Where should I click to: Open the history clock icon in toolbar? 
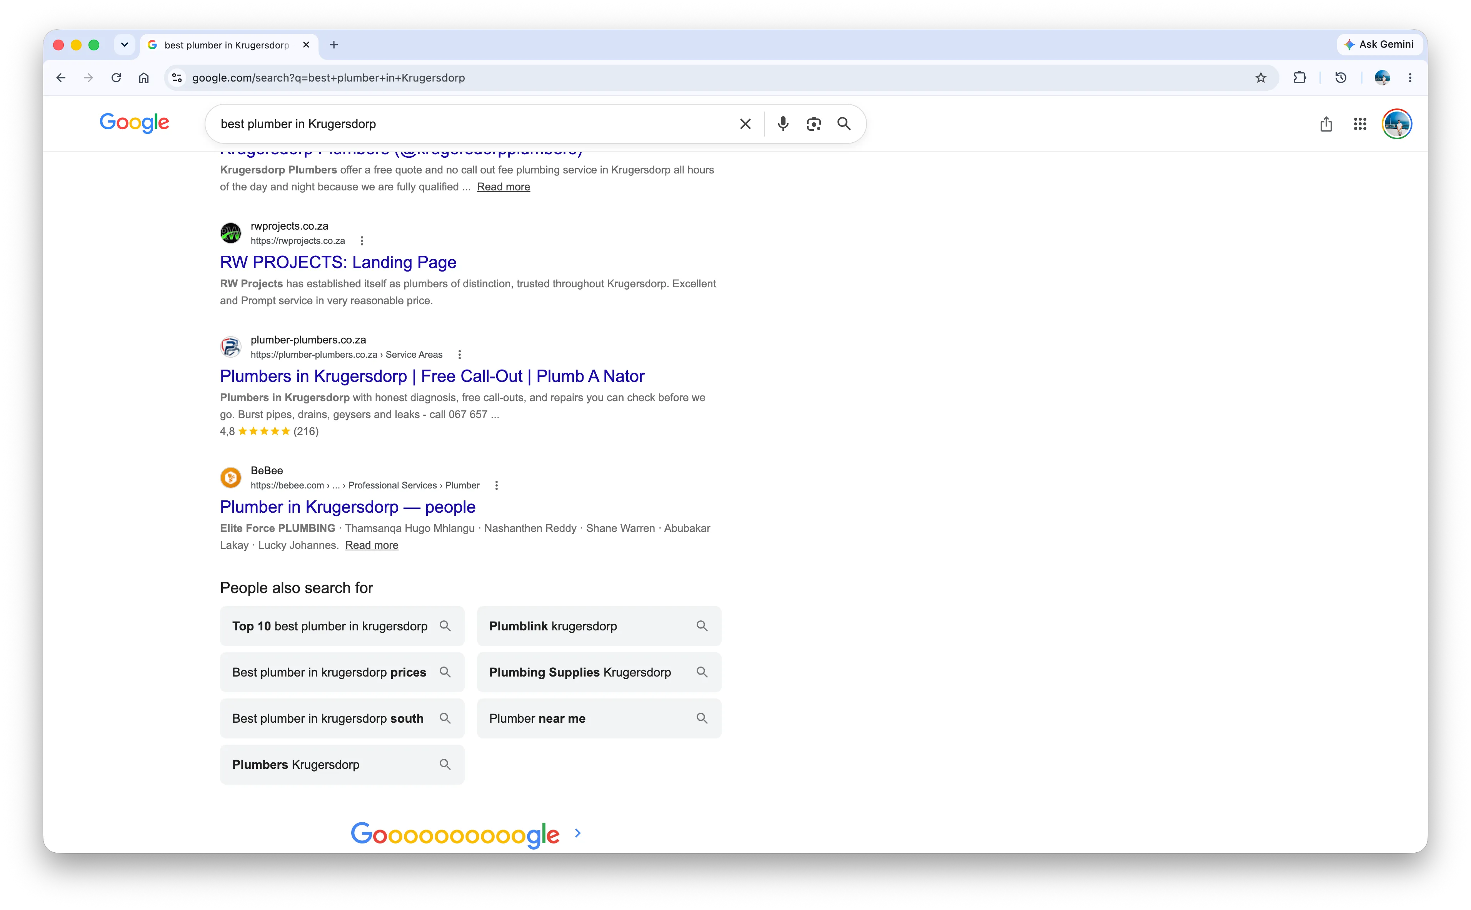coord(1340,78)
